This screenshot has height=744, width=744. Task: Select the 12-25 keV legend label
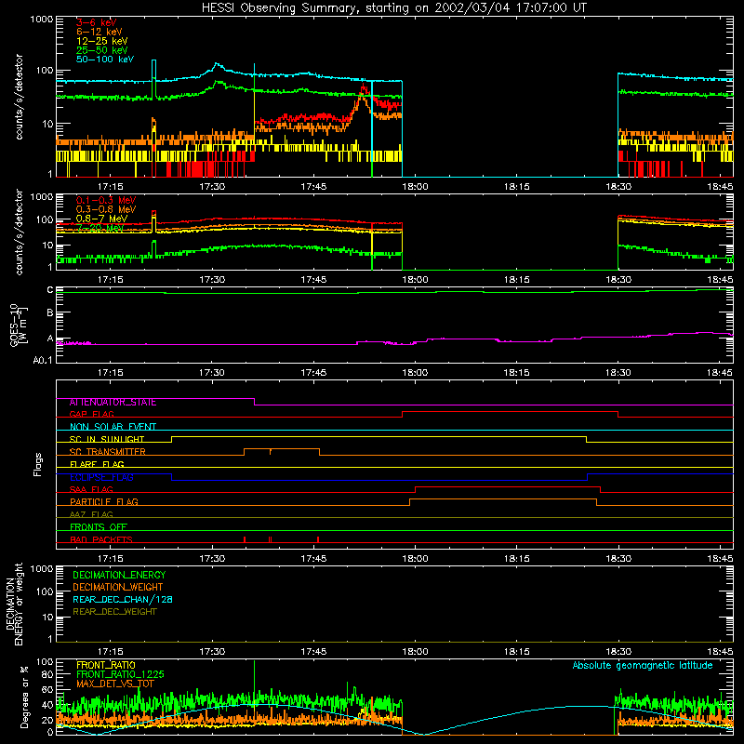[x=102, y=41]
